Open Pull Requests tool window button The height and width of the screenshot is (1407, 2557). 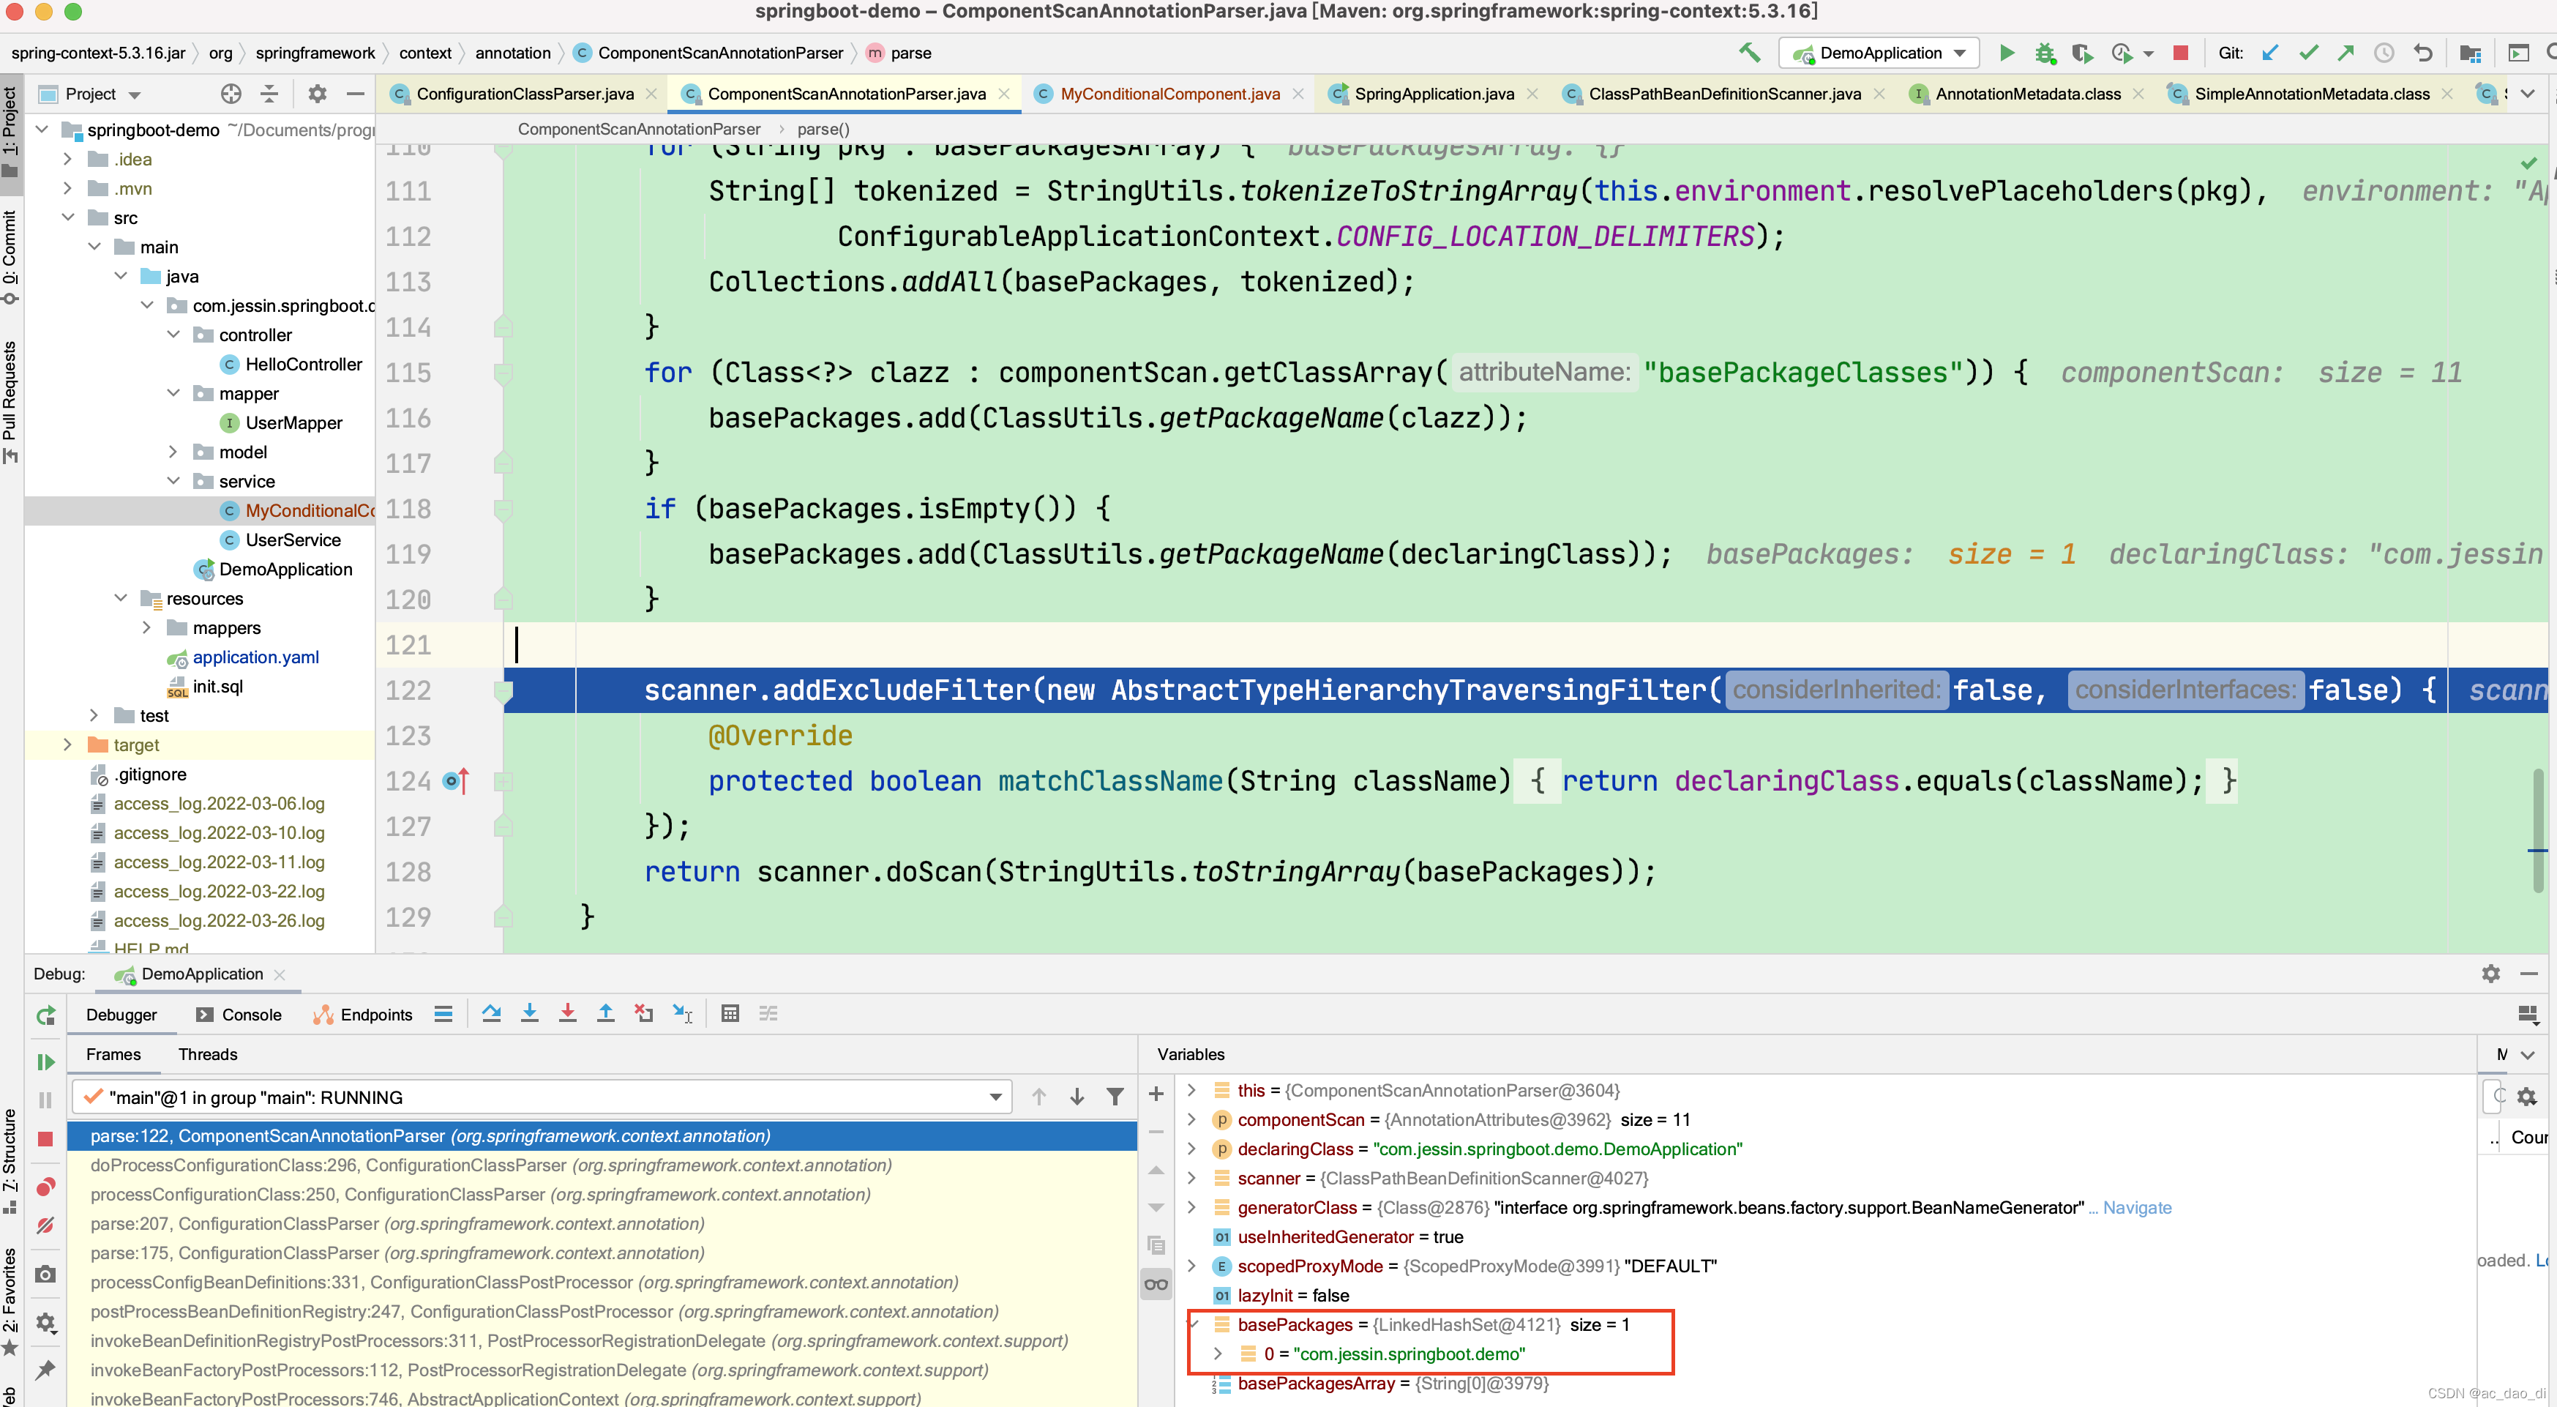pyautogui.click(x=10, y=402)
